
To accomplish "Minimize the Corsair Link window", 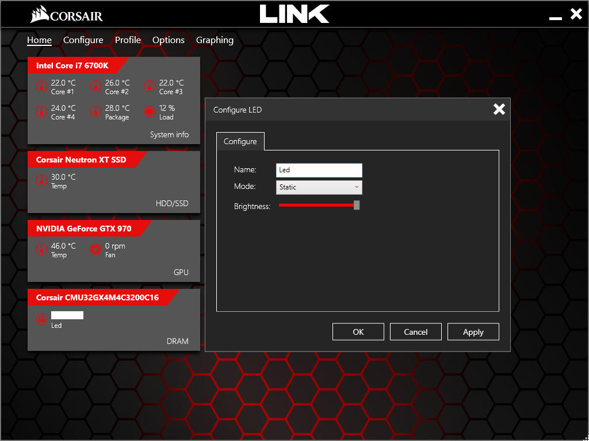I will [555, 18].
